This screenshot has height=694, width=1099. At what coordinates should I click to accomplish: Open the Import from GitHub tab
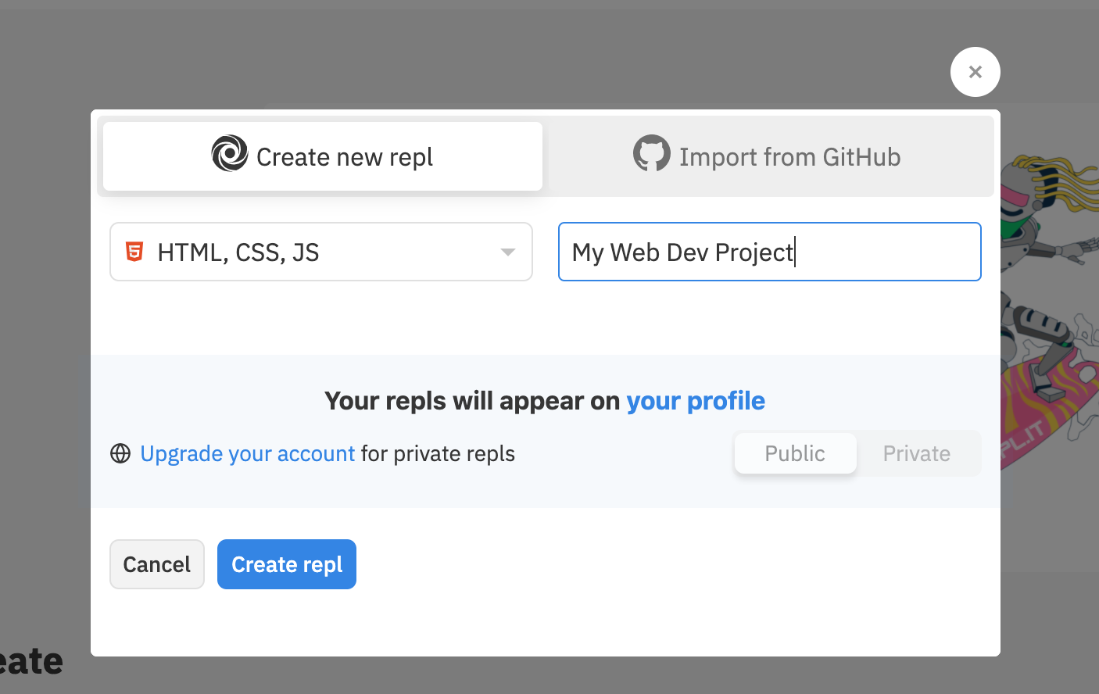click(x=770, y=156)
